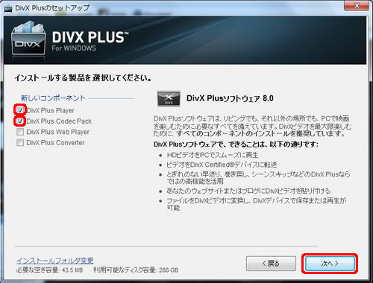Click the DivX box logo in header
Viewport: 373px width, 283px height.
click(28, 38)
